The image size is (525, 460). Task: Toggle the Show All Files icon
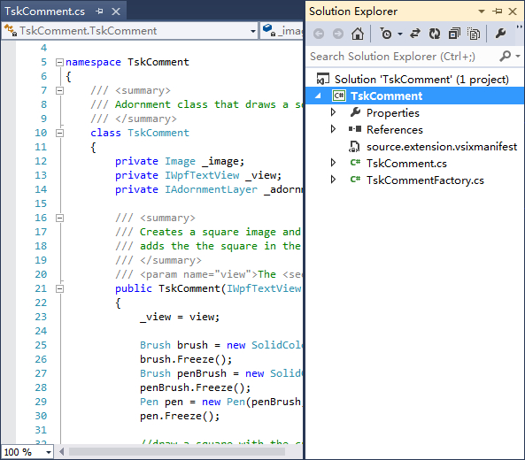tap(474, 34)
